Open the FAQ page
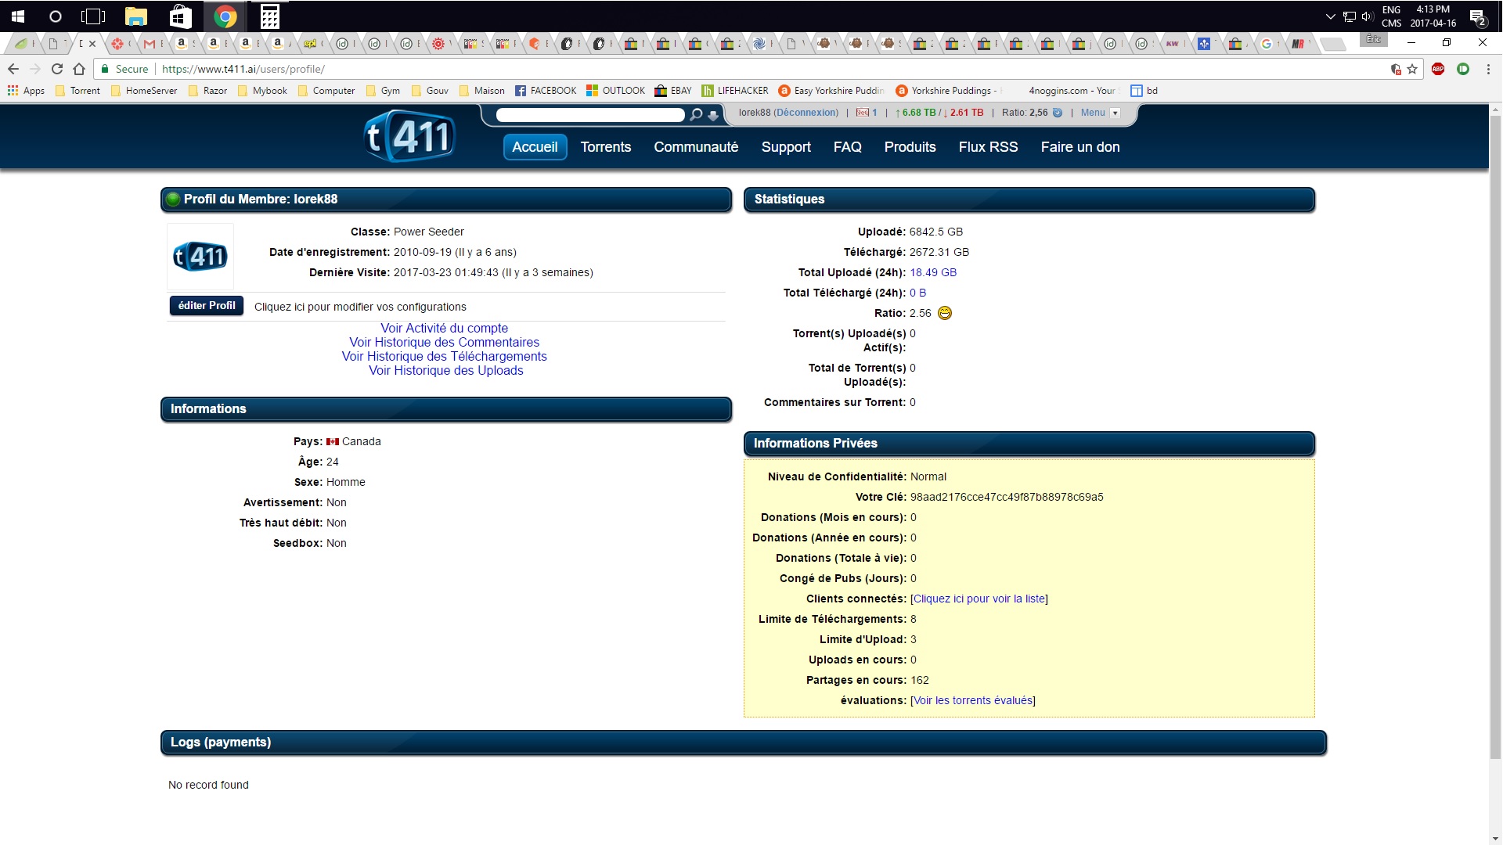The image size is (1503, 845). [847, 147]
